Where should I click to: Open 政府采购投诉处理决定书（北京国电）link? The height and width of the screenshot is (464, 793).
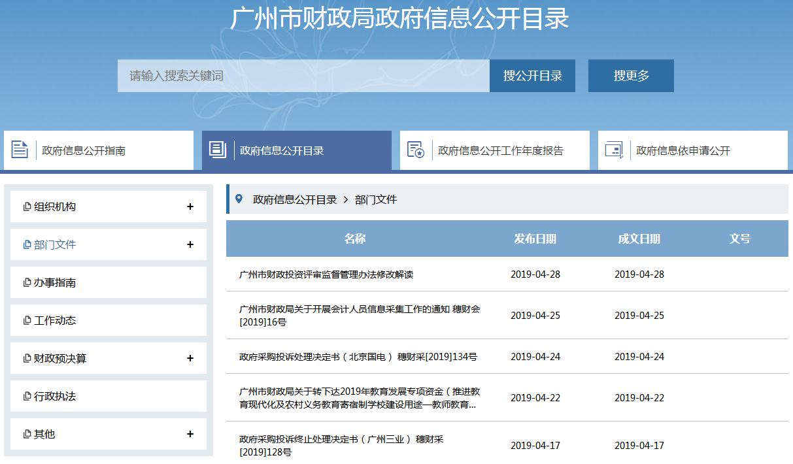click(358, 357)
